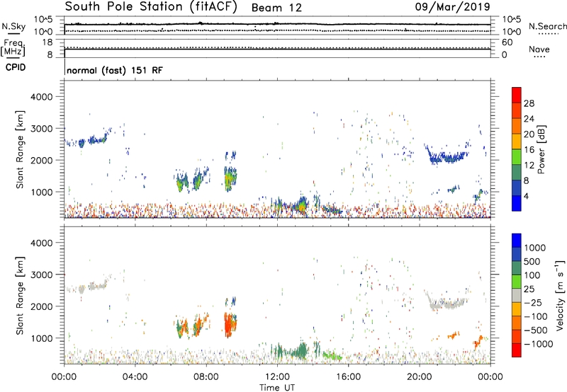Click the Nave legend label
This screenshot has height=392, width=567.
tap(539, 50)
